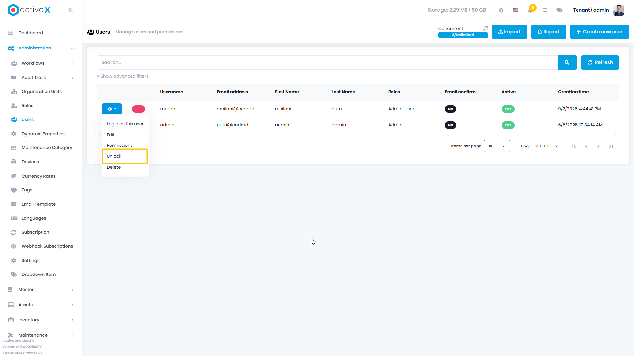Screen dimensions: 634x356
Task: Go to previous page of the table
Action: (586, 146)
